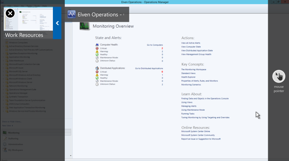Image resolution: width=289 pixels, height=161 pixels.
Task: Expand the UNIX/Linux Computers folder node
Action: point(3,104)
